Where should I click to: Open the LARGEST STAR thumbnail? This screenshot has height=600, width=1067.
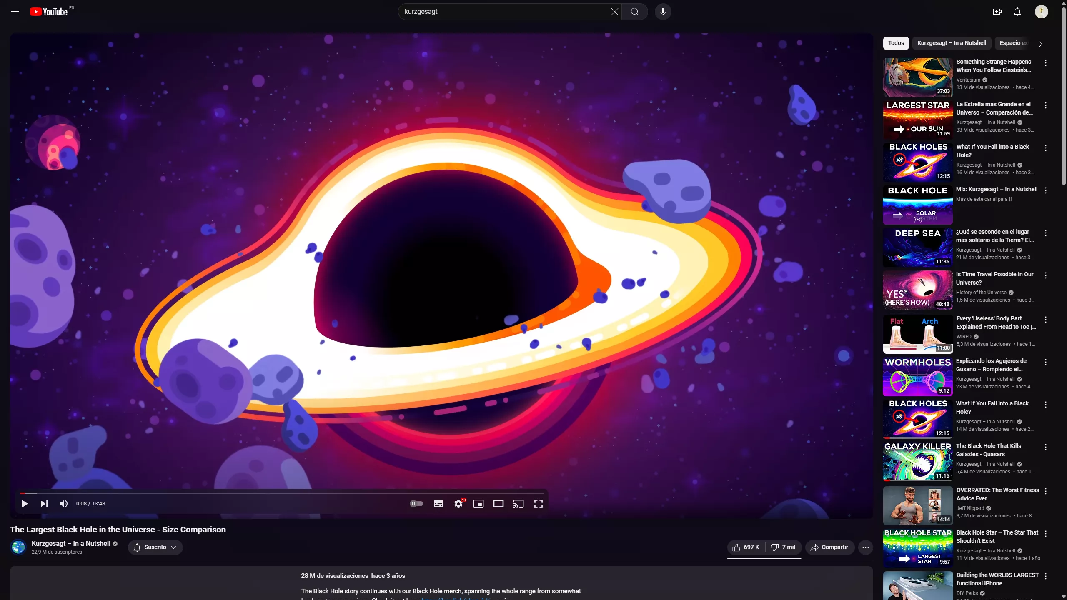pyautogui.click(x=918, y=120)
